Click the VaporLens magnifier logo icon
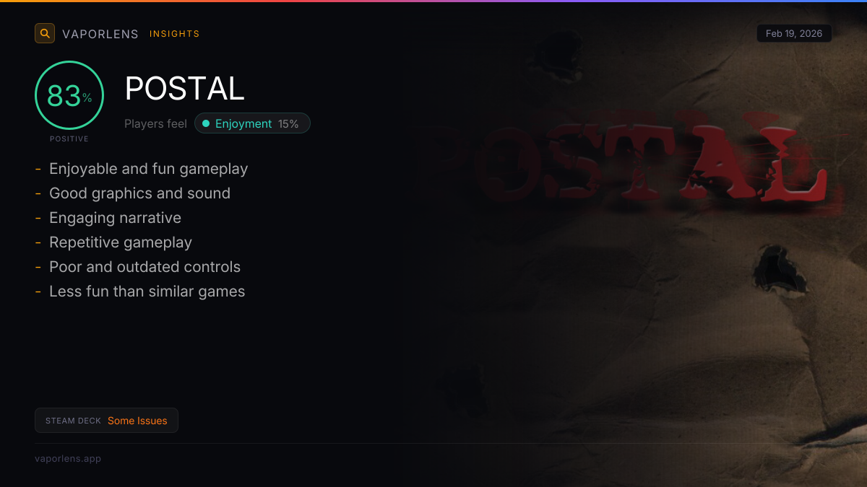Viewport: 867px width, 487px height. (x=45, y=33)
